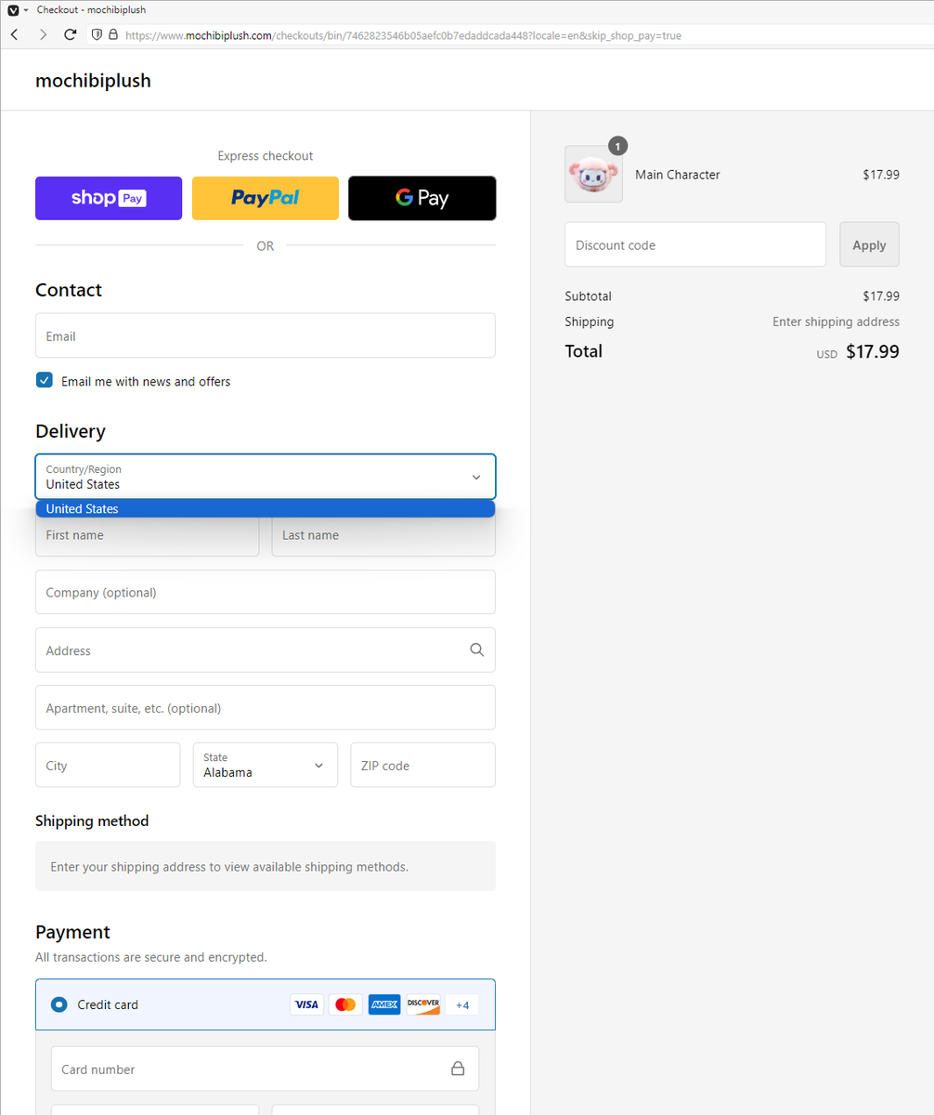Click the Shipping method notice text
Screen dimensions: 934x1115
[229, 867]
